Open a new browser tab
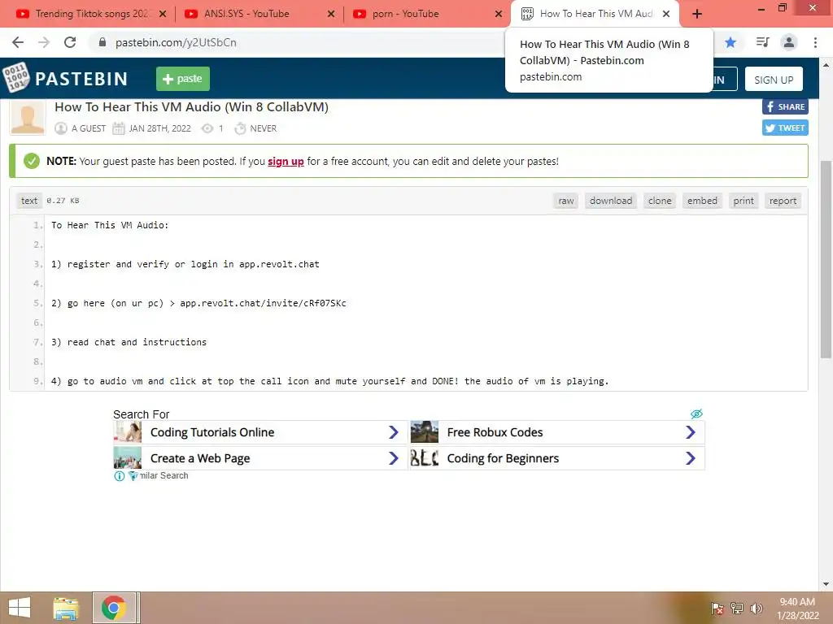Image resolution: width=833 pixels, height=624 pixels. click(x=697, y=14)
